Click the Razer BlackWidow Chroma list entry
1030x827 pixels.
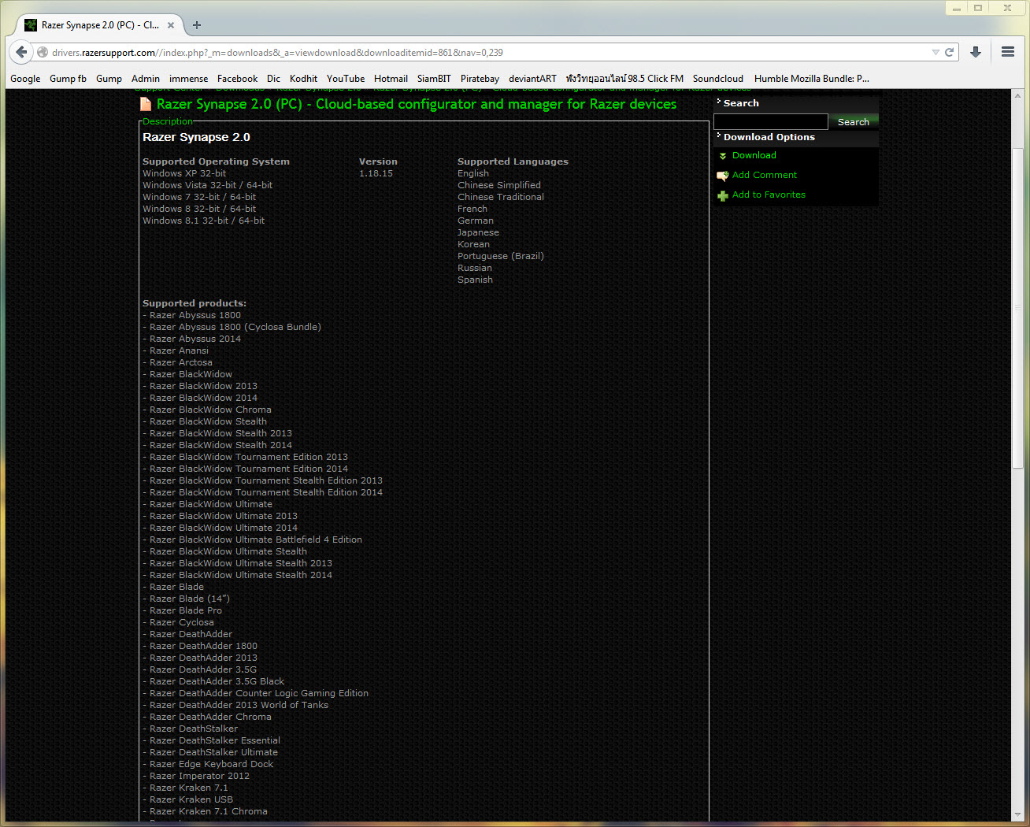pyautogui.click(x=210, y=410)
